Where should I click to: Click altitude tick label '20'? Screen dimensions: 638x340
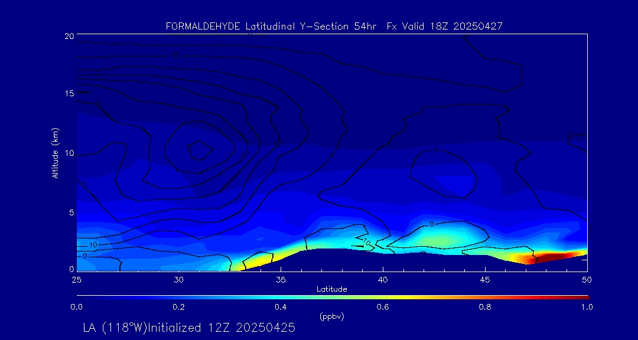point(69,35)
